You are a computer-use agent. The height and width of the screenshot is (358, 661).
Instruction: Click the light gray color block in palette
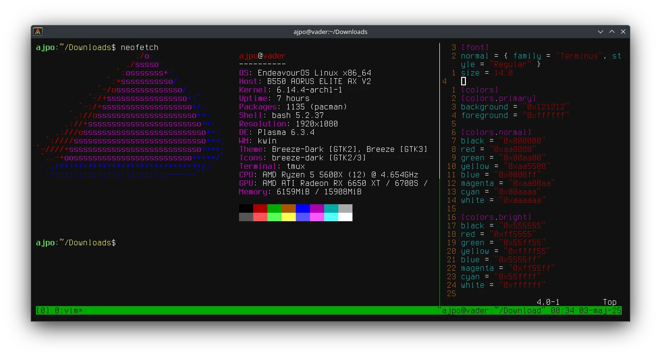[x=345, y=208]
